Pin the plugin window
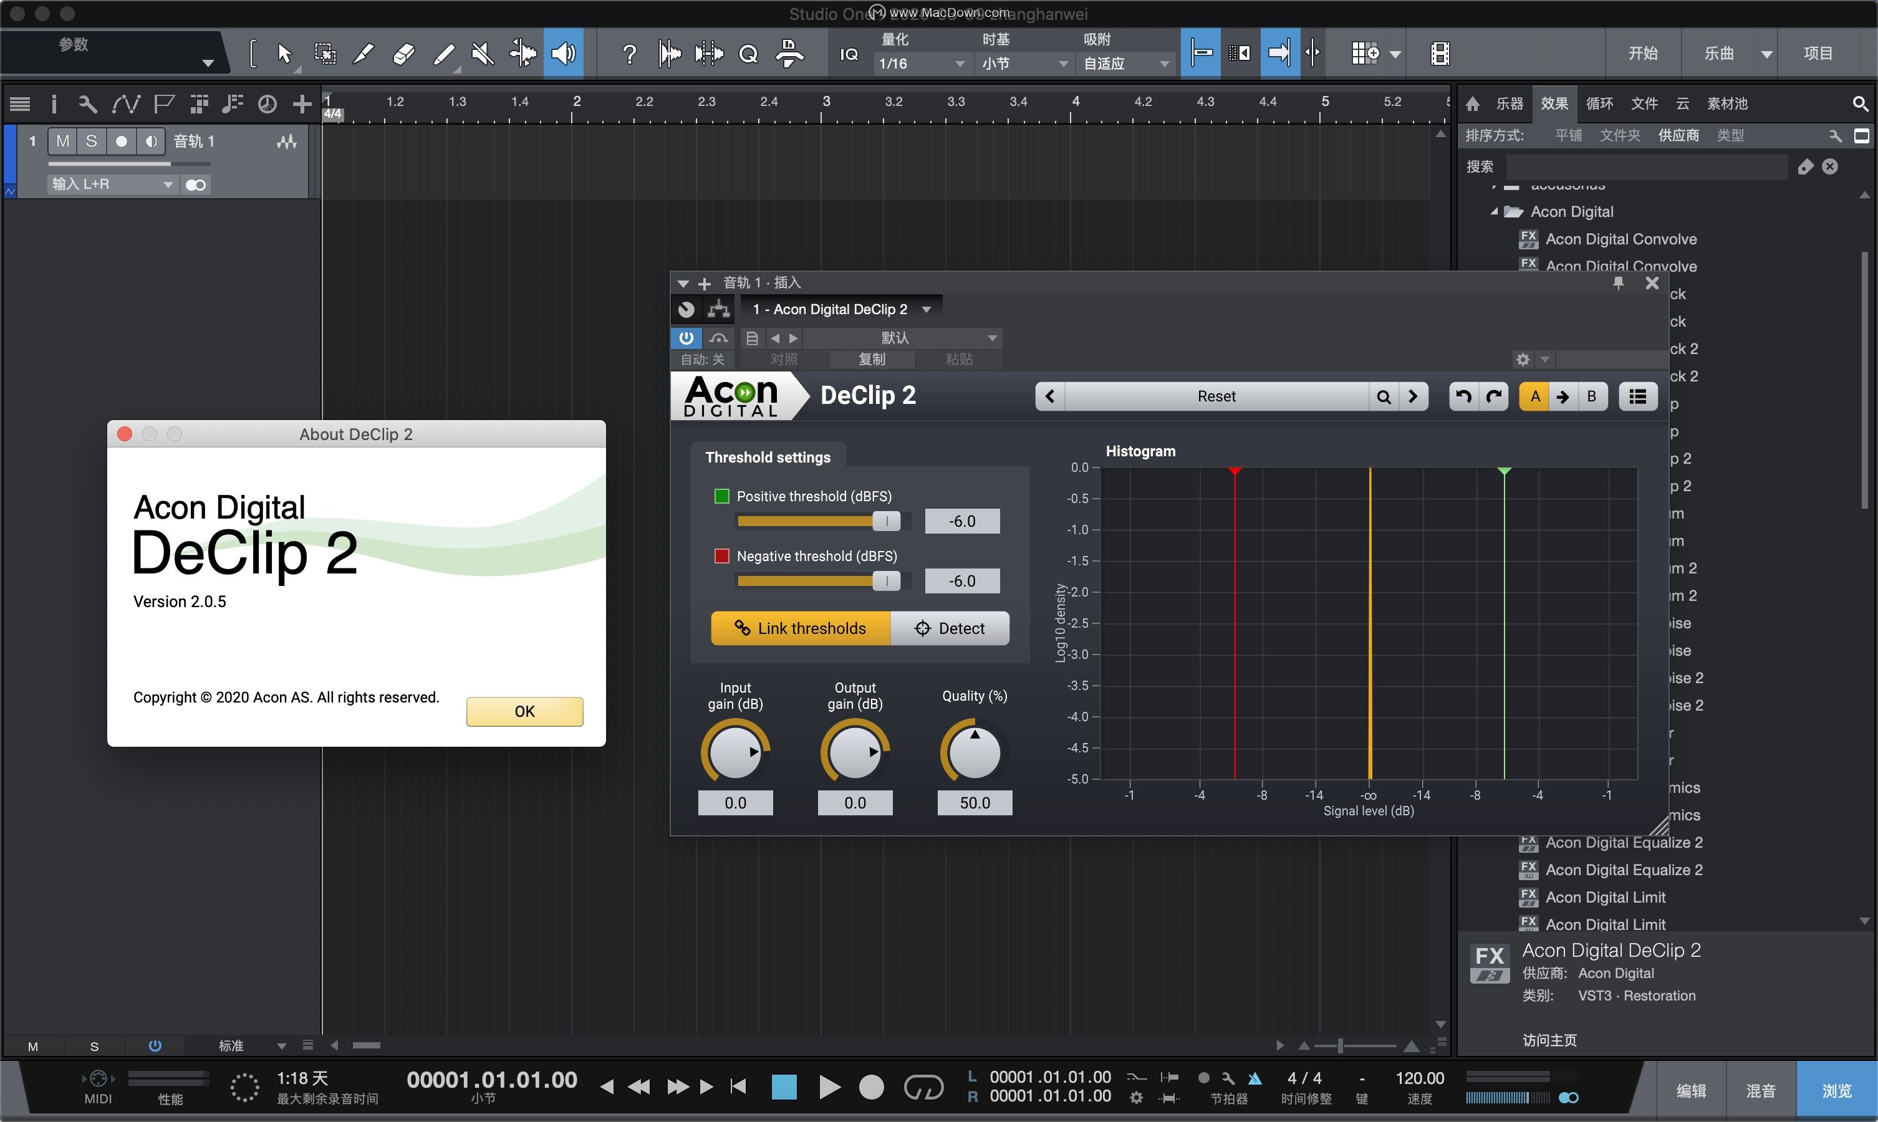The height and width of the screenshot is (1122, 1878). 1619,283
